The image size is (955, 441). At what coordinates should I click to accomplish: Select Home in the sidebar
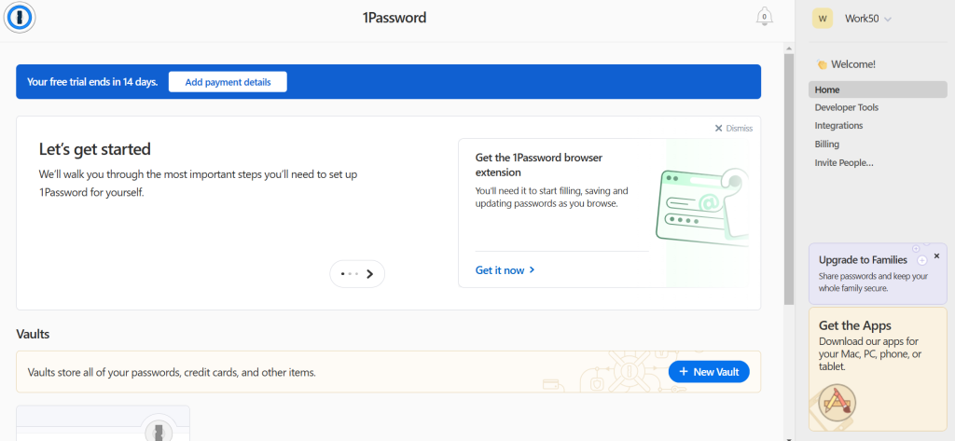(x=827, y=90)
